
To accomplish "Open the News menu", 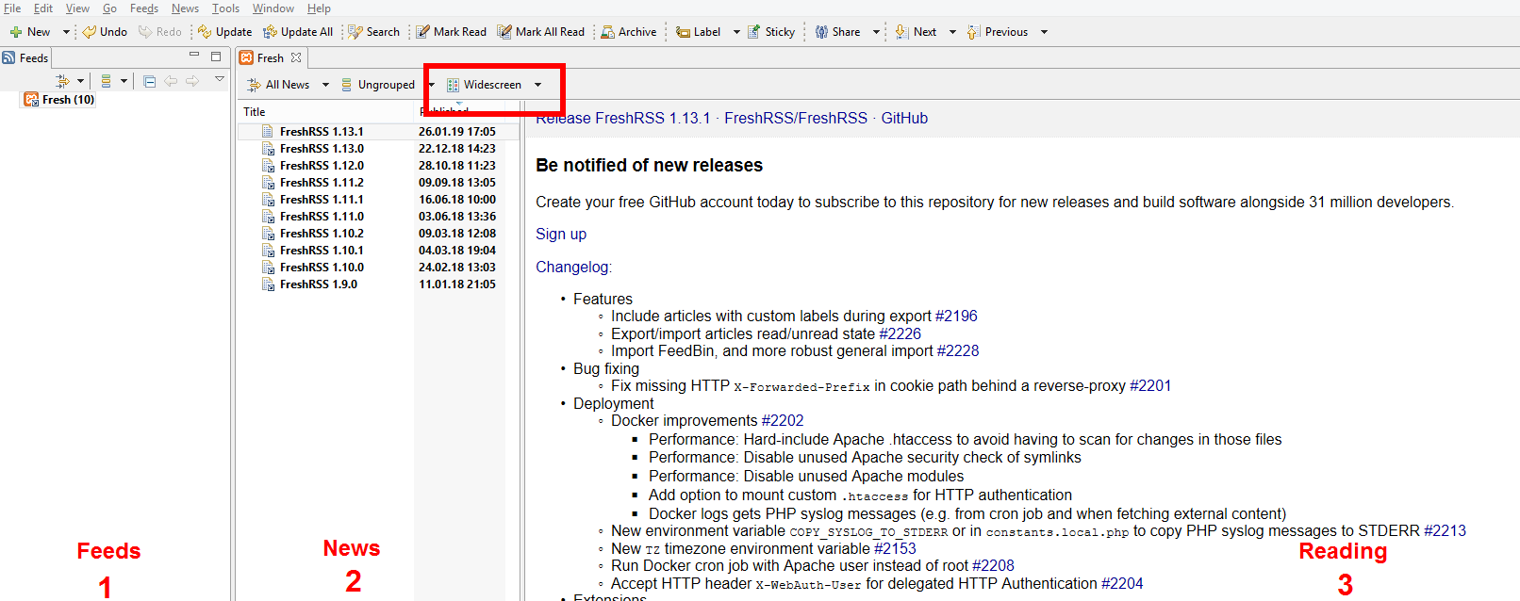I will (185, 8).
